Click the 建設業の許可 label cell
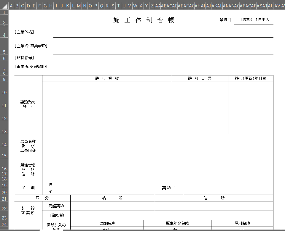 coord(28,104)
